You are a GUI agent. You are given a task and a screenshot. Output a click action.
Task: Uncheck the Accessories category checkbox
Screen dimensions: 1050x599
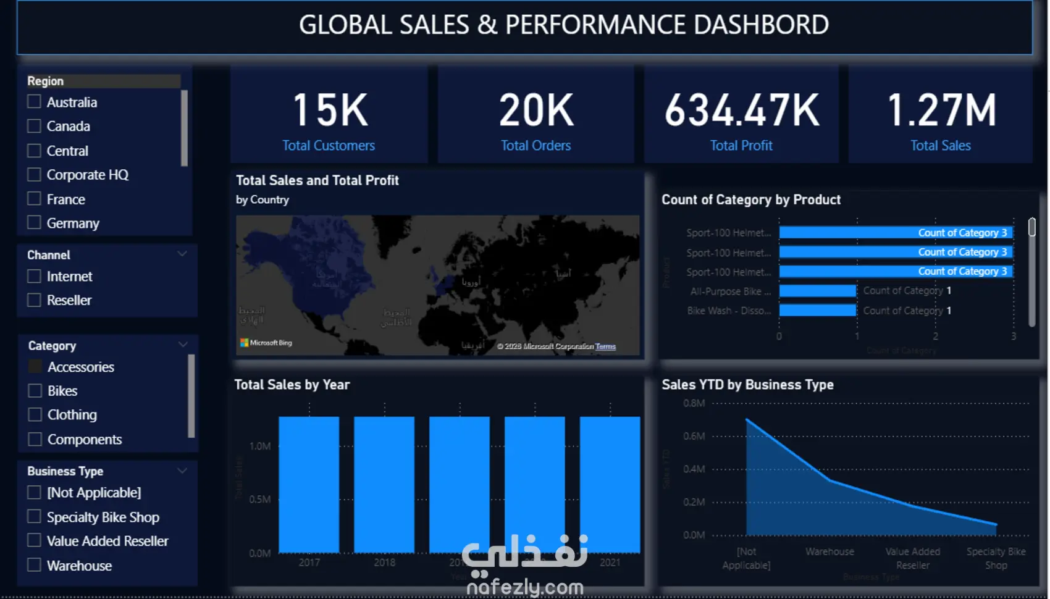35,366
